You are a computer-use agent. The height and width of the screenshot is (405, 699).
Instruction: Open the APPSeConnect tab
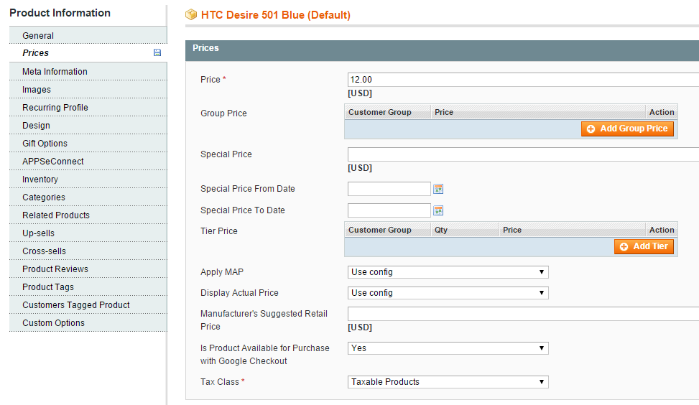(88, 162)
